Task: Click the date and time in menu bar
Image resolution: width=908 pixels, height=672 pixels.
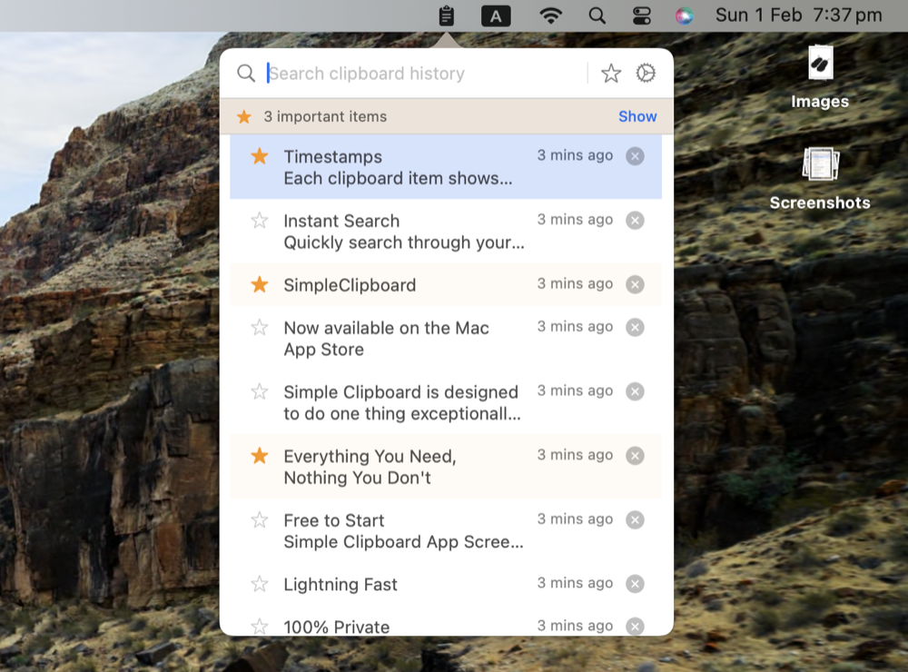Action: [798, 15]
